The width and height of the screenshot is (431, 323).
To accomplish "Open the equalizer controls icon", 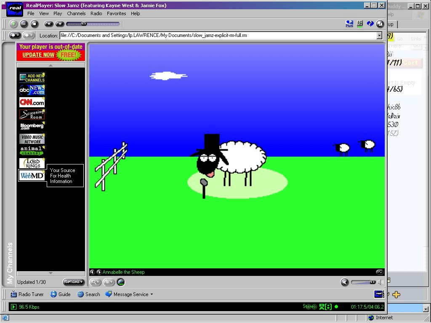I will (360, 24).
